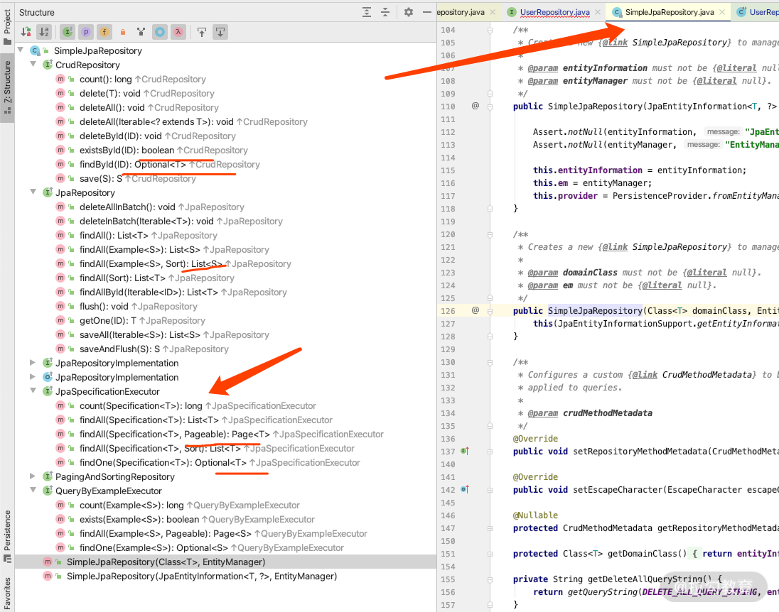Click the override gutter icon on line 142
The image size is (779, 612).
465,489
